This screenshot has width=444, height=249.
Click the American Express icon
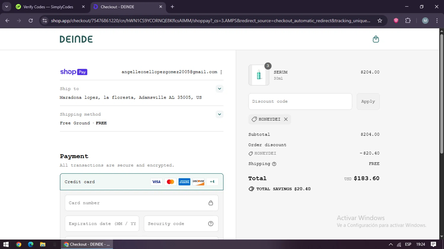click(184, 182)
